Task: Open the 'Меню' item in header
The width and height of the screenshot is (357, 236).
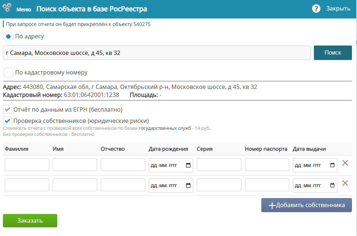Action: 24,9
